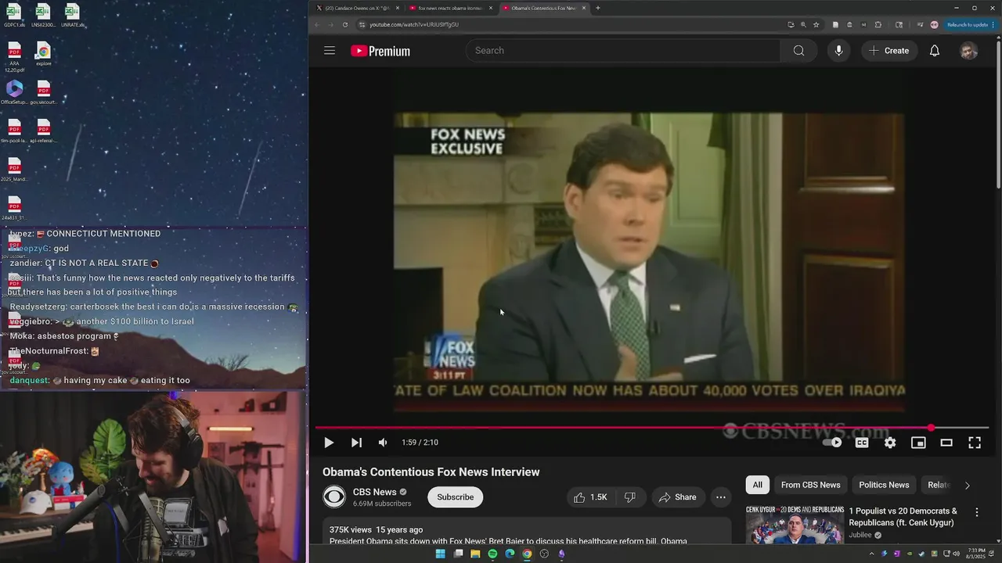Screen dimensions: 1002x563
Task: Toggle the autoplay switch in the player
Action: click(x=832, y=443)
